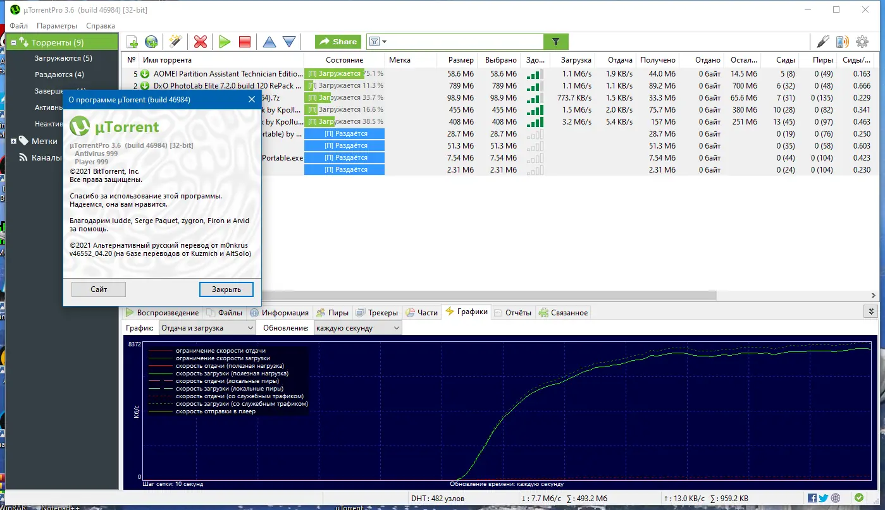This screenshot has height=510, width=885.
Task: Click the Add Torrent toolbar icon
Action: [x=133, y=42]
